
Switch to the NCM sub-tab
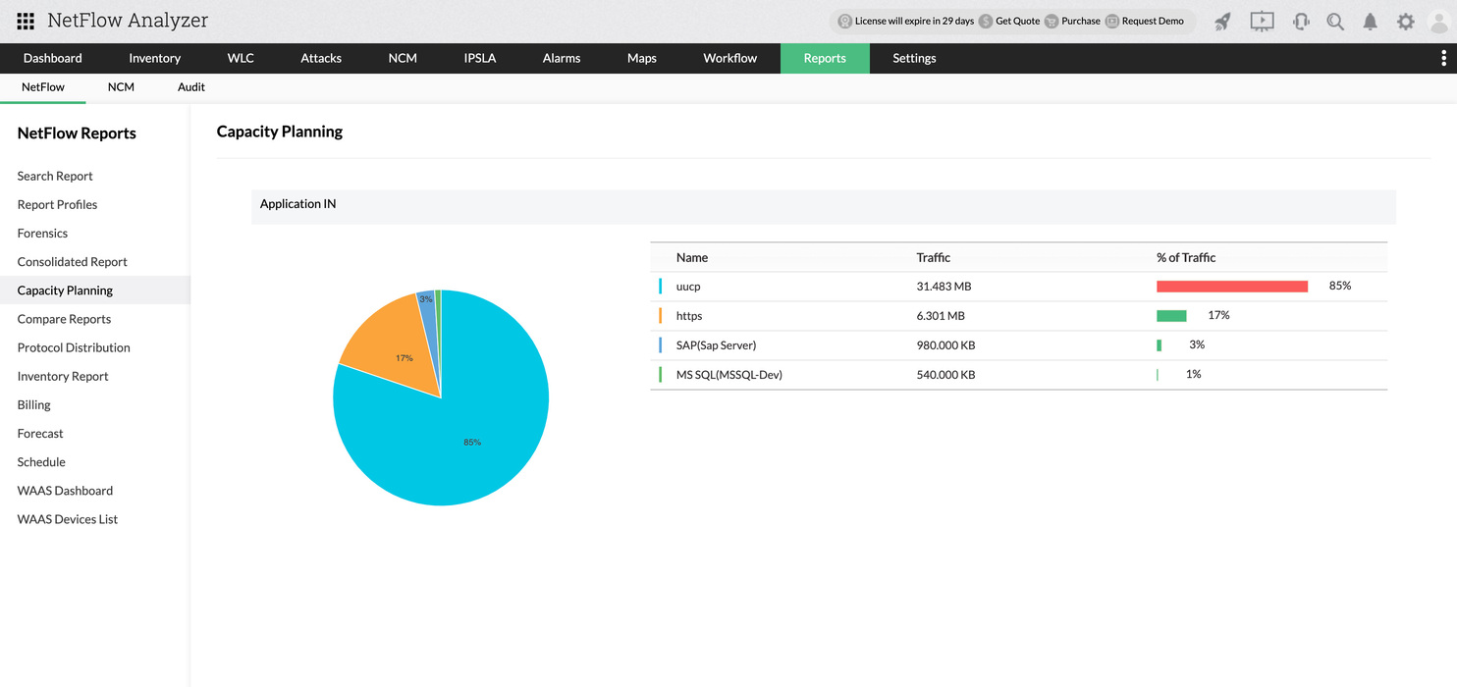[x=121, y=87]
